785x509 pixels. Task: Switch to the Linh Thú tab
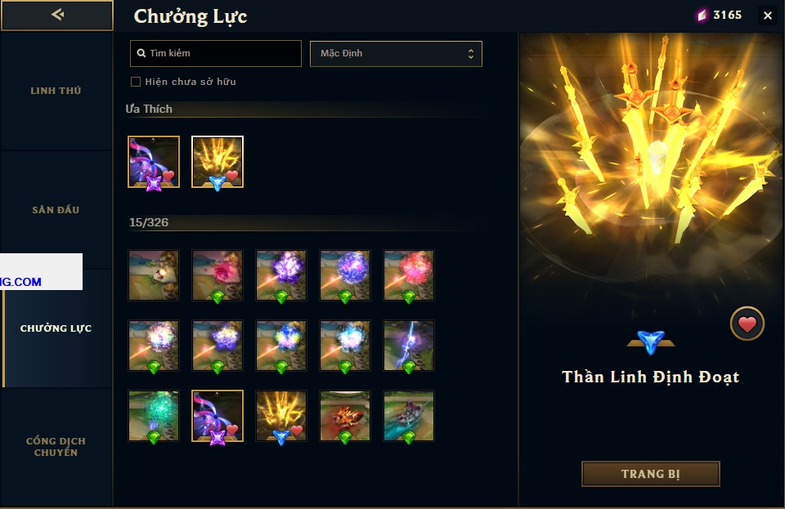56,91
